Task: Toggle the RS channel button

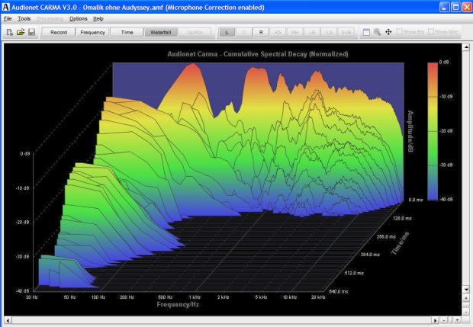Action: [x=278, y=32]
